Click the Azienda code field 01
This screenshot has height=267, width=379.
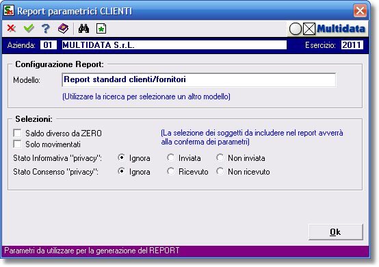click(x=49, y=45)
